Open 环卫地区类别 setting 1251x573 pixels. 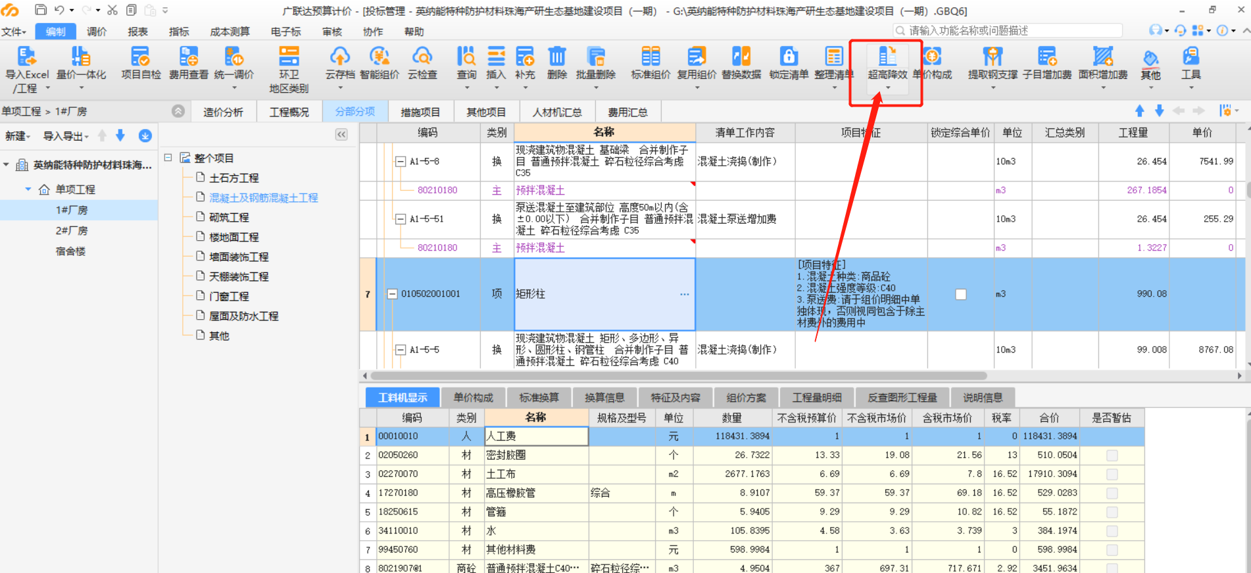click(289, 69)
